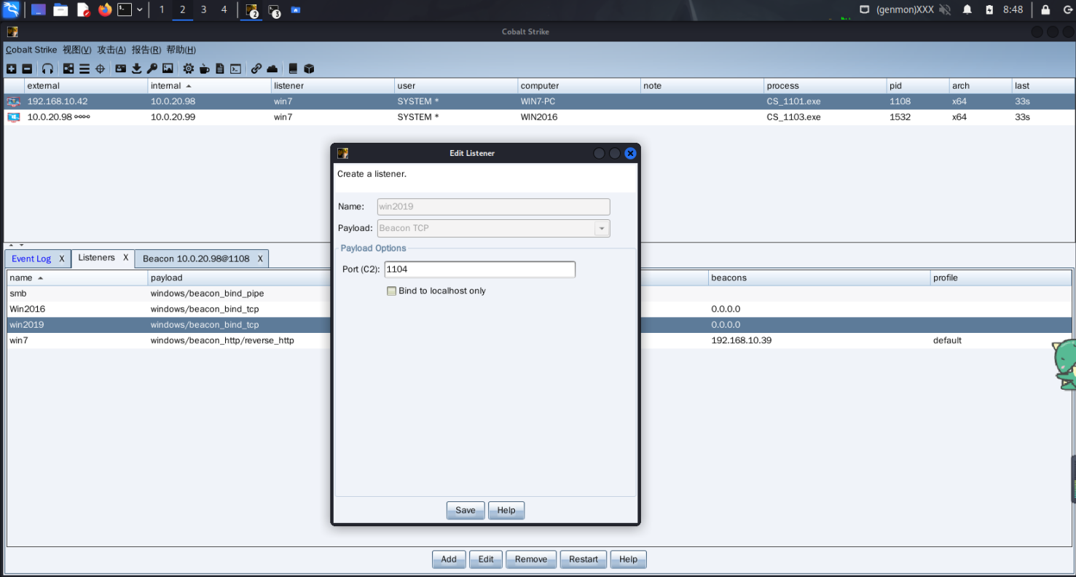
Task: Open credentials via the ID card icon
Action: [121, 68]
